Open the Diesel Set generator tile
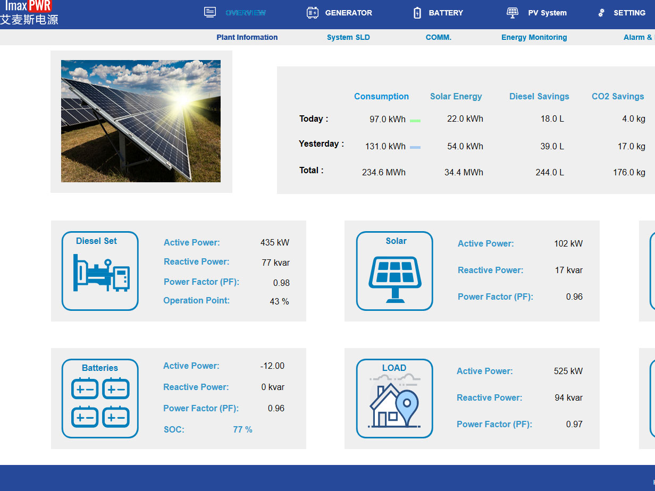This screenshot has width=655, height=491. pos(100,271)
